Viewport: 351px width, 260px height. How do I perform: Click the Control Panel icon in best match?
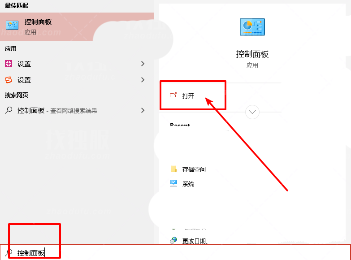[x=12, y=25]
